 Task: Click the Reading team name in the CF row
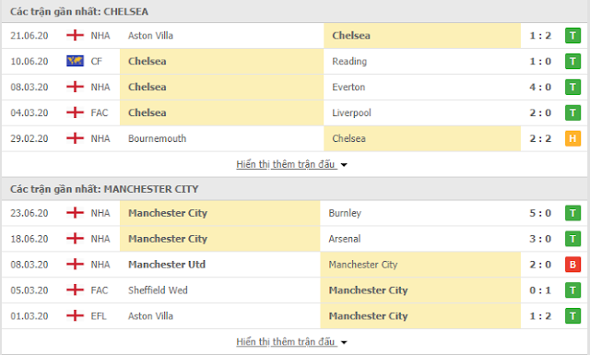pos(349,62)
